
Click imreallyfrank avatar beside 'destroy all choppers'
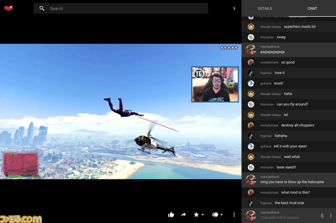pos(251,125)
